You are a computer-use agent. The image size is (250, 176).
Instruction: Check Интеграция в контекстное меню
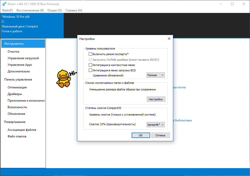90,65
